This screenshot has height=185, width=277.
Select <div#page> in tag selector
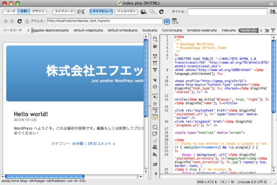37,181
